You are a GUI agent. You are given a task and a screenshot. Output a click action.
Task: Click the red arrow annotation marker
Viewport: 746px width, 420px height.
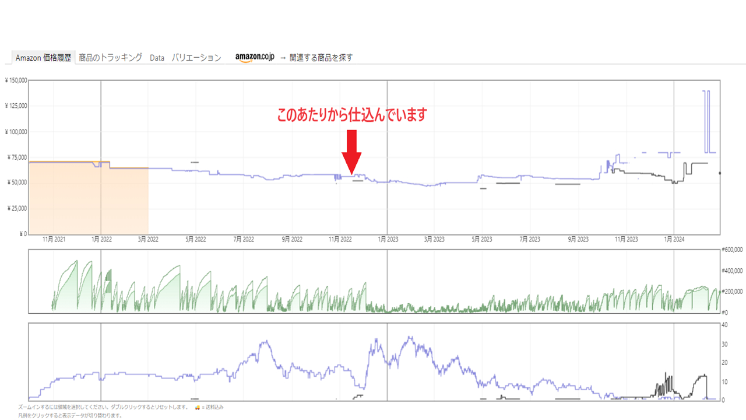[352, 146]
